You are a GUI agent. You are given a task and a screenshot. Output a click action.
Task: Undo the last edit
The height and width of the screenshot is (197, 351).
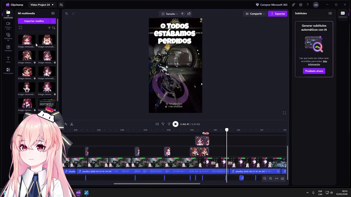click(x=66, y=14)
